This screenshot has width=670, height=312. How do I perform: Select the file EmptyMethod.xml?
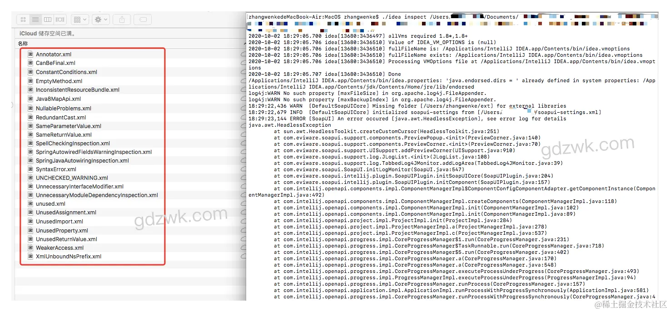click(x=59, y=81)
